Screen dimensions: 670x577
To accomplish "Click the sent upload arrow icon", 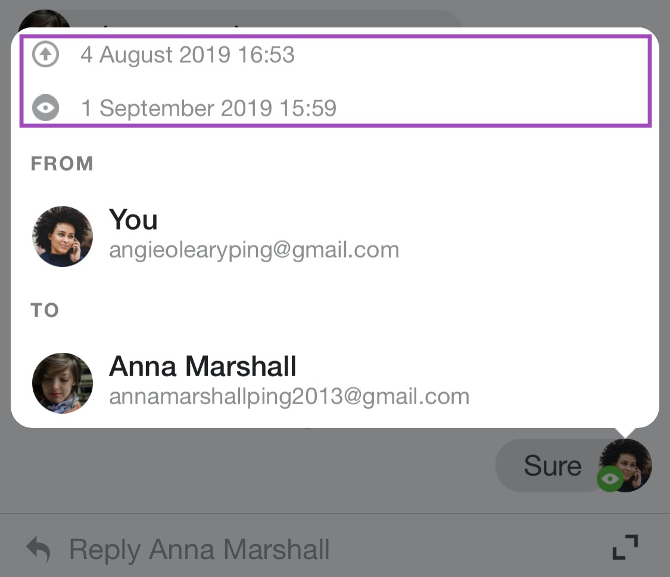I will (45, 54).
